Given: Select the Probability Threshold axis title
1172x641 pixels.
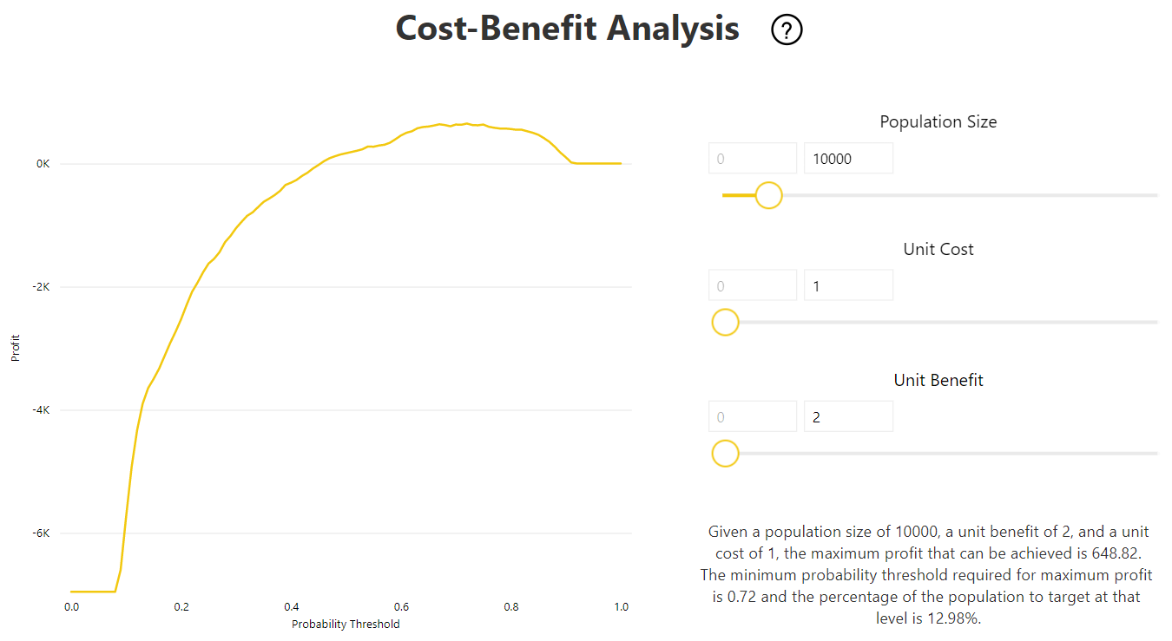Looking at the screenshot, I should tap(346, 624).
